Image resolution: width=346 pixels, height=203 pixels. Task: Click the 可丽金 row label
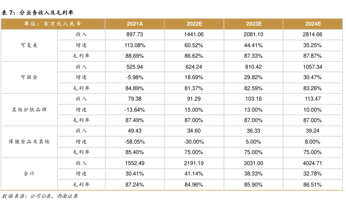pyautogui.click(x=29, y=77)
